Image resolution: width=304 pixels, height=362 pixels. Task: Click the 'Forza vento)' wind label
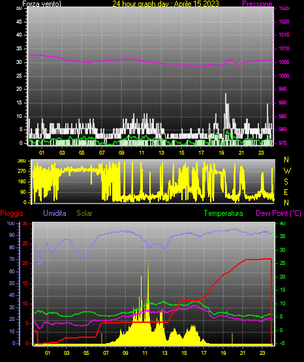click(x=42, y=4)
